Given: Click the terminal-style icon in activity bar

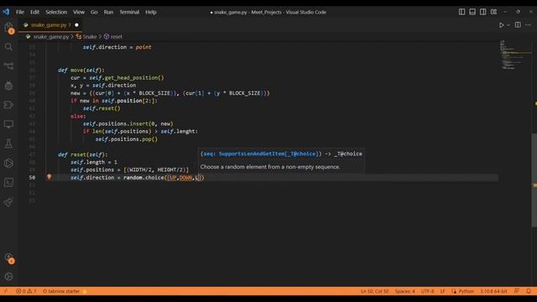Looking at the screenshot, I should point(8,182).
